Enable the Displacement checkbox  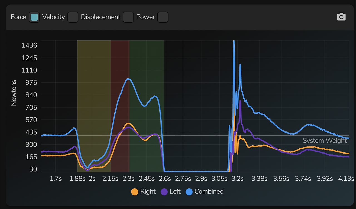click(128, 17)
